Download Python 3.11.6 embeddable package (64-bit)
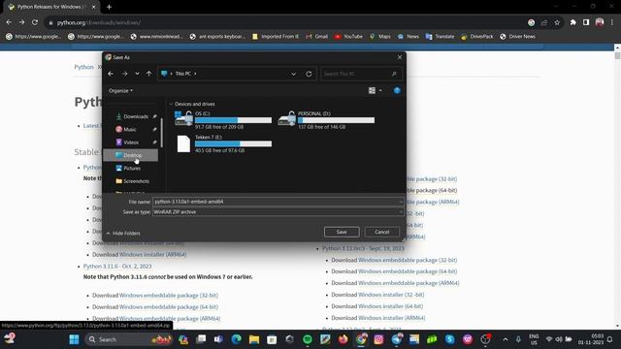This screenshot has width=621, height=349. 169,307
